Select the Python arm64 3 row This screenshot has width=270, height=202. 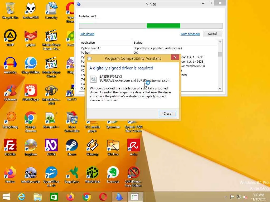149,48
